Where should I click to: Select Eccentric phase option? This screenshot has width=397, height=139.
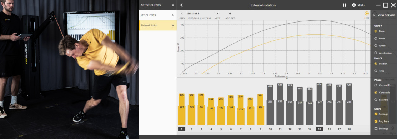pos(376,100)
